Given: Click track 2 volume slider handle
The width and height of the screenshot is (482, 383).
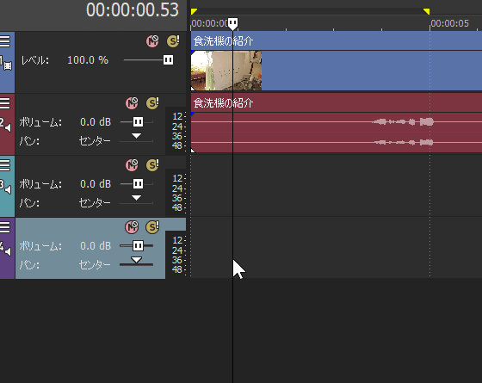Looking at the screenshot, I should click(x=138, y=122).
